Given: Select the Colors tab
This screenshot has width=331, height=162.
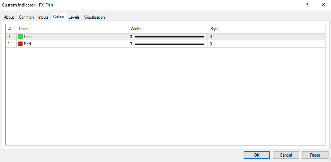Looking at the screenshot, I should click(x=59, y=17).
